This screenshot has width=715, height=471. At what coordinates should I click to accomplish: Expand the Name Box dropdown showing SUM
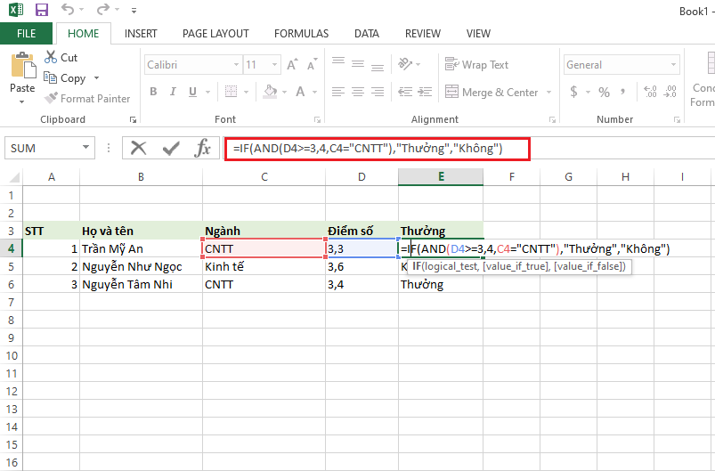click(x=85, y=147)
